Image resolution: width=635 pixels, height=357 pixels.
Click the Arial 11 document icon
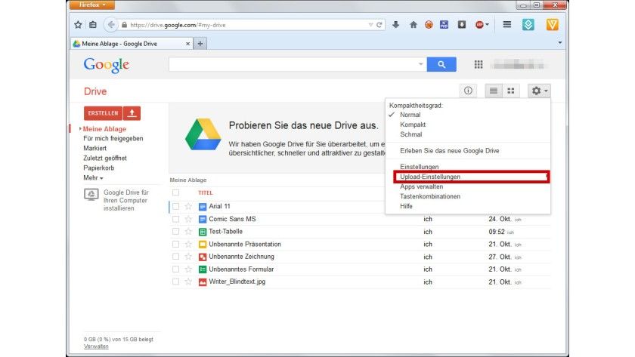pos(203,207)
